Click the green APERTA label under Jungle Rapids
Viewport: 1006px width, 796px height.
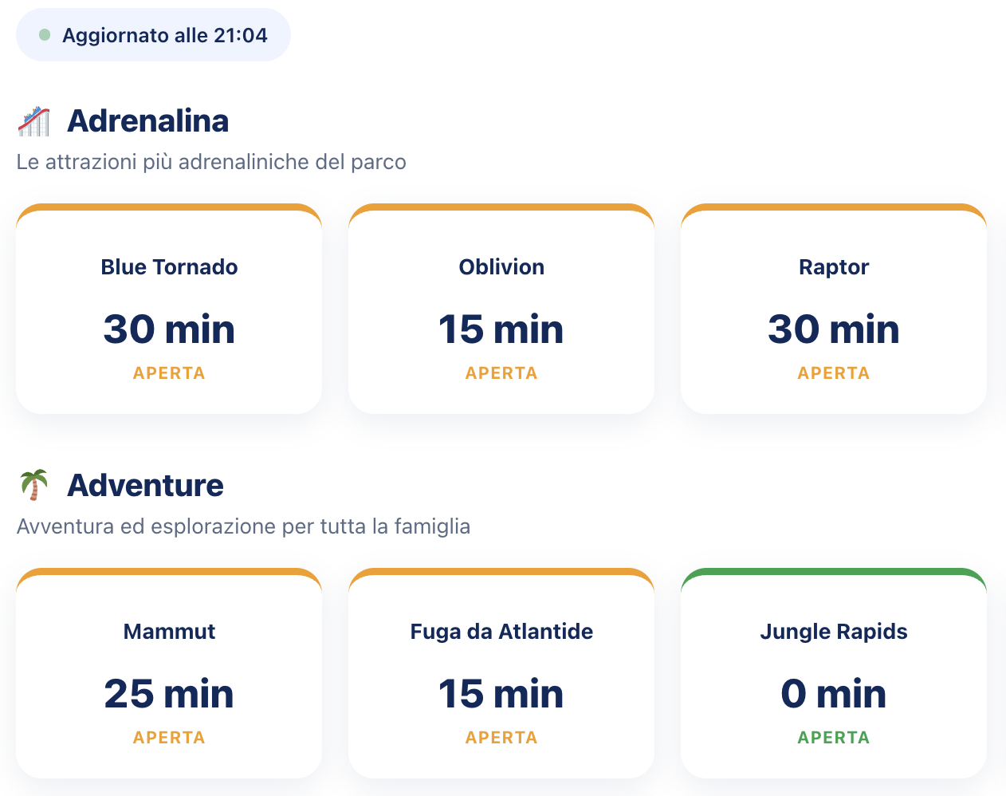(834, 738)
